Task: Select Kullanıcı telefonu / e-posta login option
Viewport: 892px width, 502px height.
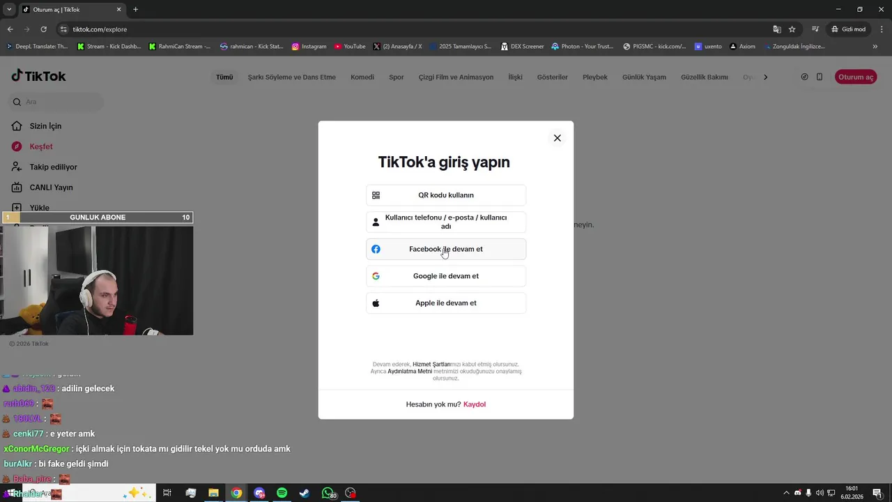Action: click(x=446, y=222)
